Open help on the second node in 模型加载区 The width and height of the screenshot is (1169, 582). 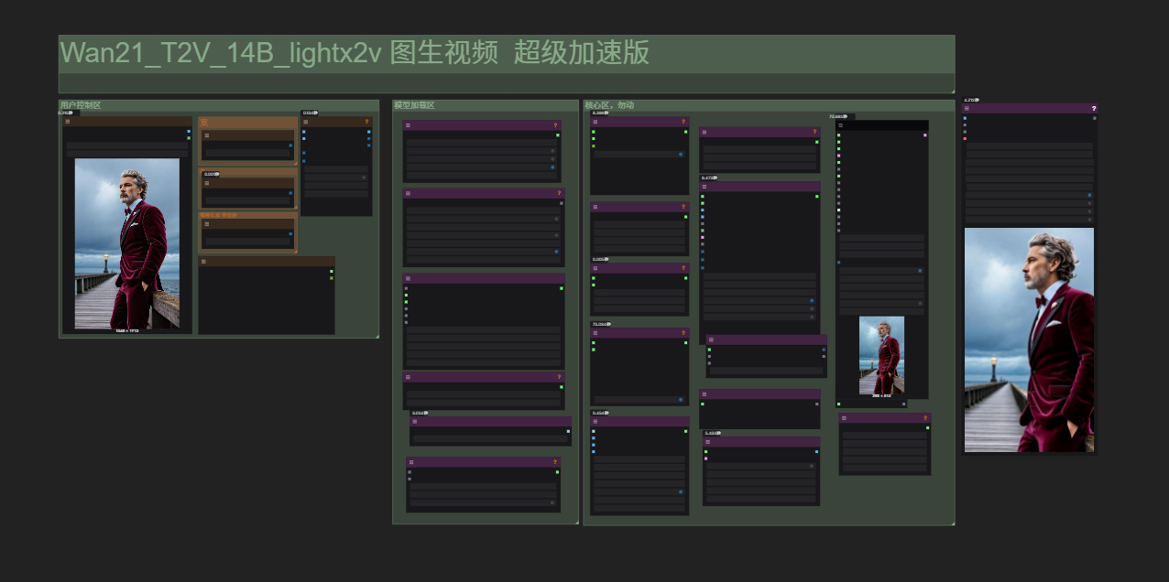pyautogui.click(x=559, y=194)
